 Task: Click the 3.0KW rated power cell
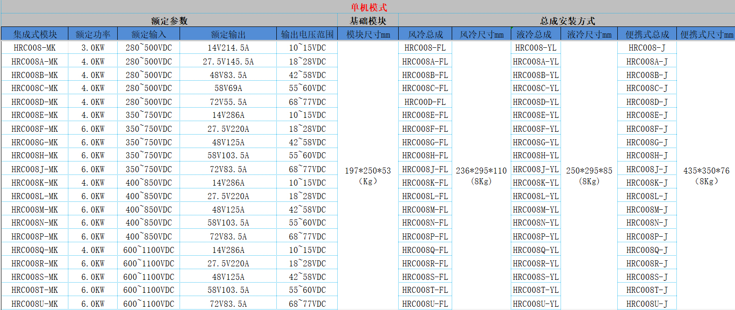(93, 48)
